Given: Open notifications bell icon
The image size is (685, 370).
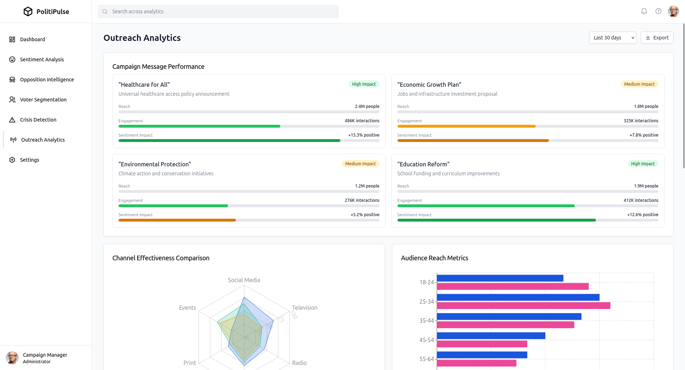Looking at the screenshot, I should click(x=644, y=11).
